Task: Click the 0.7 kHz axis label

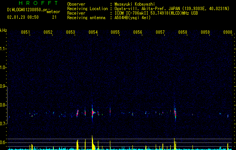Action: click(x=3, y=124)
